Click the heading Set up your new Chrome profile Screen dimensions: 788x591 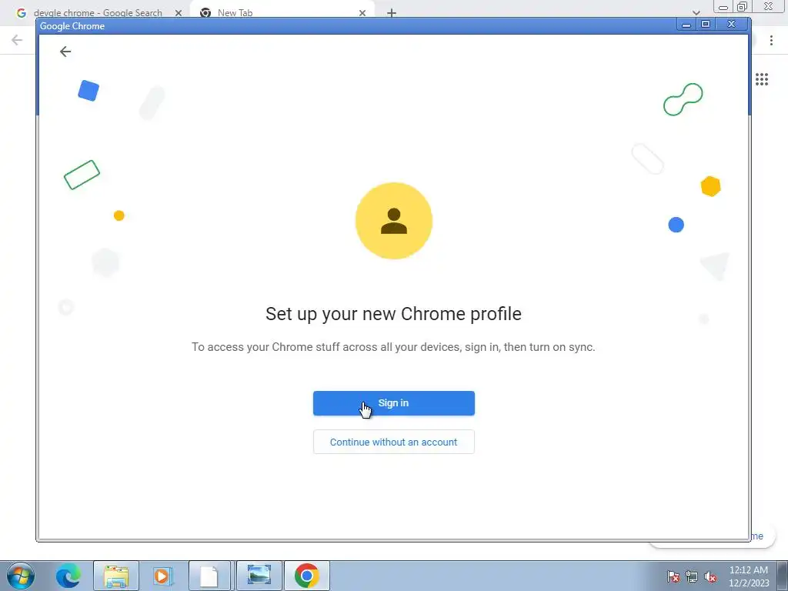pos(393,314)
